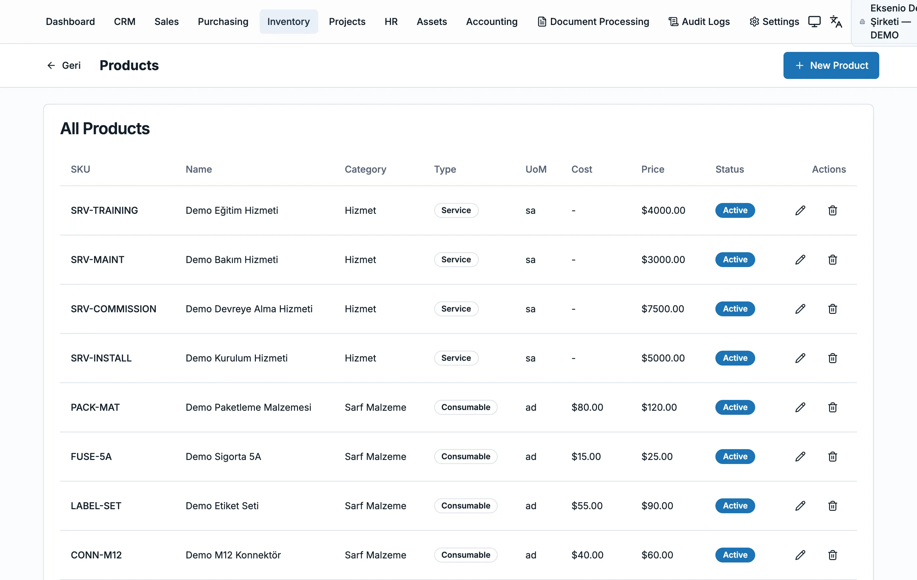
Task: Click the Consumable badge for PACK-MAT
Action: click(465, 407)
